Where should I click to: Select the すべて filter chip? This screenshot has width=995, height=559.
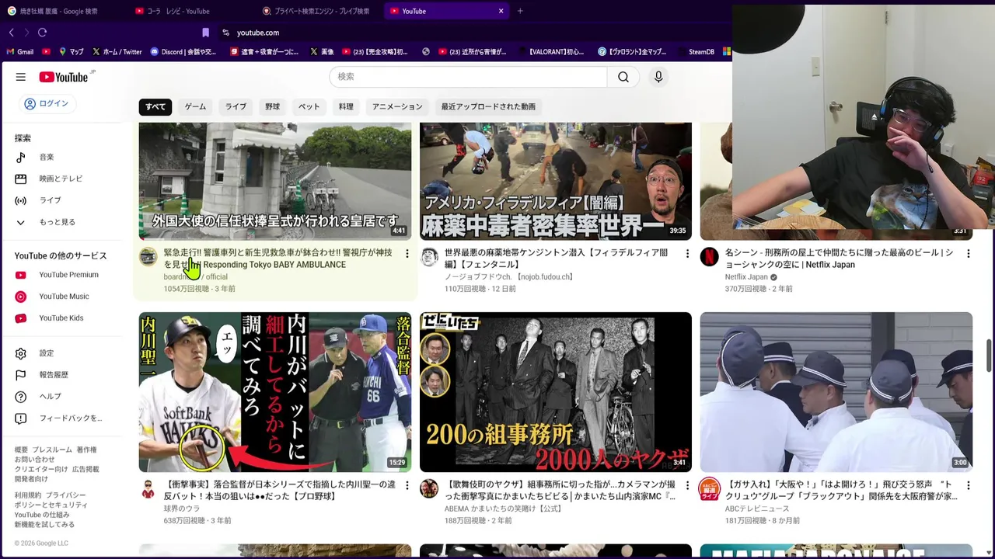[155, 106]
